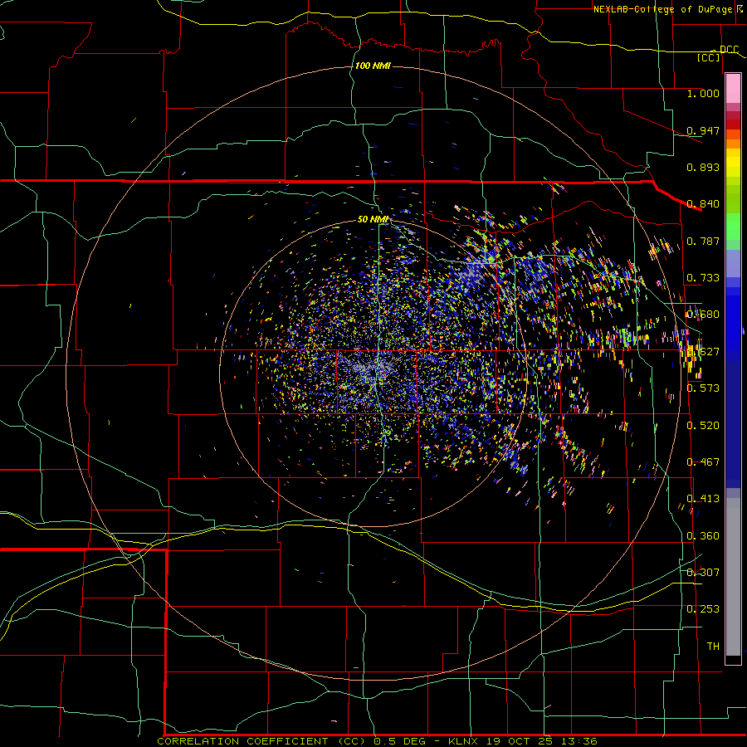Click the 0.733 legend value
The height and width of the screenshot is (747, 747).
pos(703,278)
